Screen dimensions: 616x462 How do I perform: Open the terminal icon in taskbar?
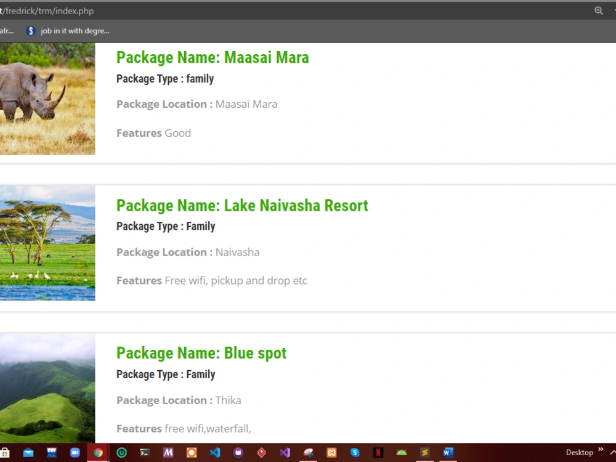[x=145, y=453]
